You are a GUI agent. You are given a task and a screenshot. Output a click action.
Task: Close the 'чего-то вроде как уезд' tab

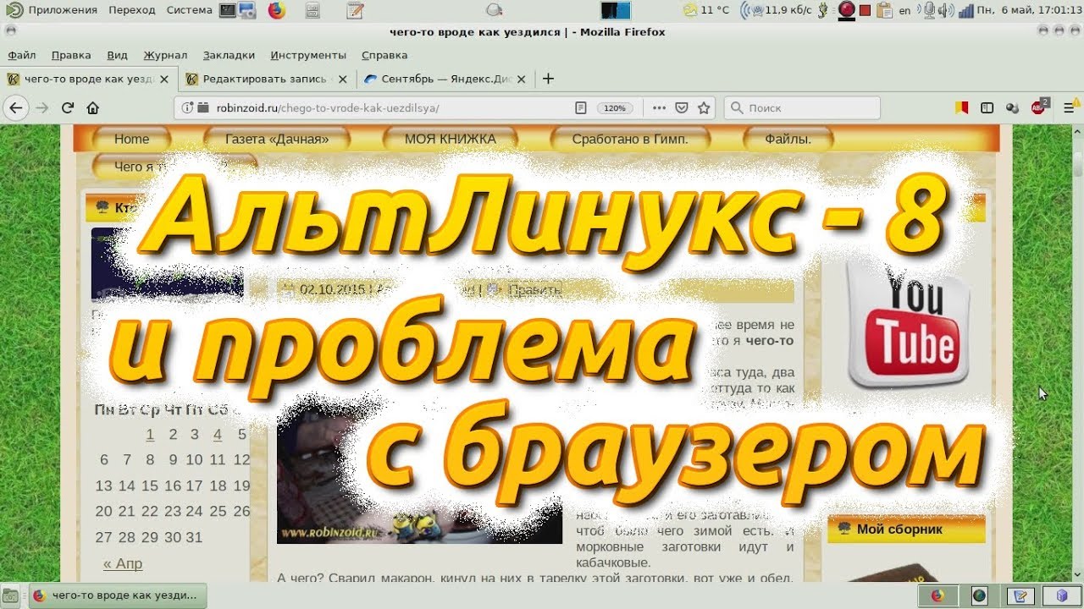coord(164,79)
